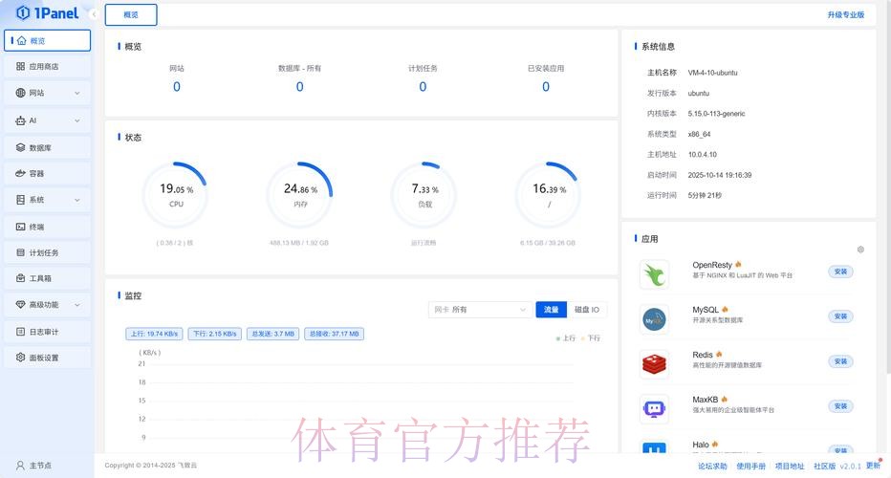Click 升级专业版 upgrade link

click(x=845, y=14)
